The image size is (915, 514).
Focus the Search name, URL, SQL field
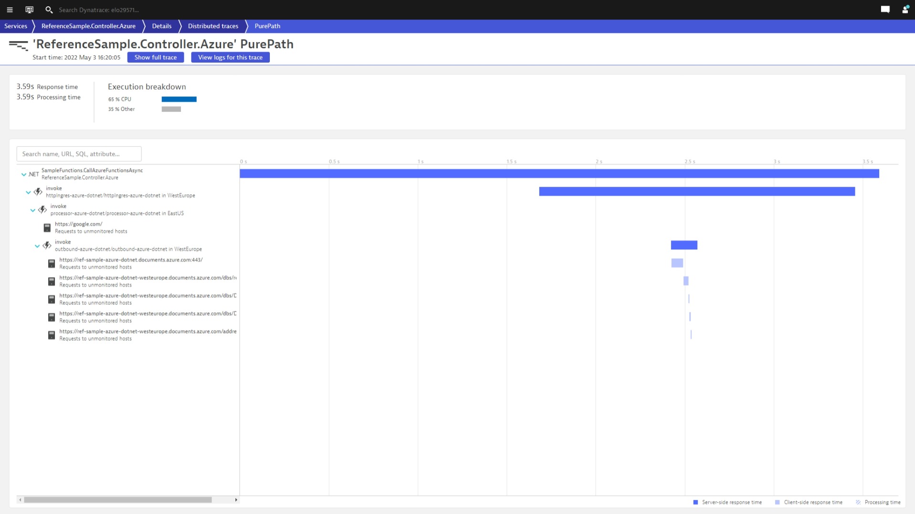79,154
